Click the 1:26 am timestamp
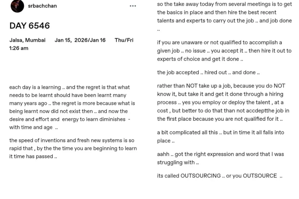Viewport: 299px width, 199px height. click(19, 48)
